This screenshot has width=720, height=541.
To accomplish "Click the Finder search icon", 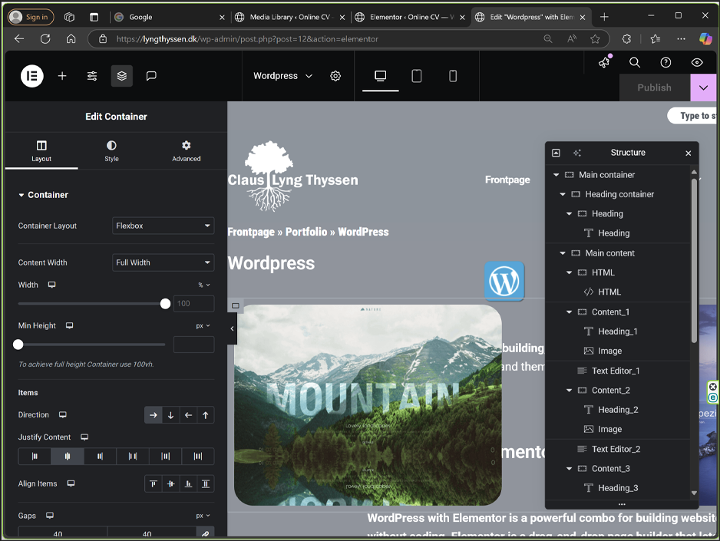I will (635, 63).
